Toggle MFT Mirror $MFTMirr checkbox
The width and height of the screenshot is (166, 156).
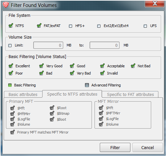tap(101, 113)
